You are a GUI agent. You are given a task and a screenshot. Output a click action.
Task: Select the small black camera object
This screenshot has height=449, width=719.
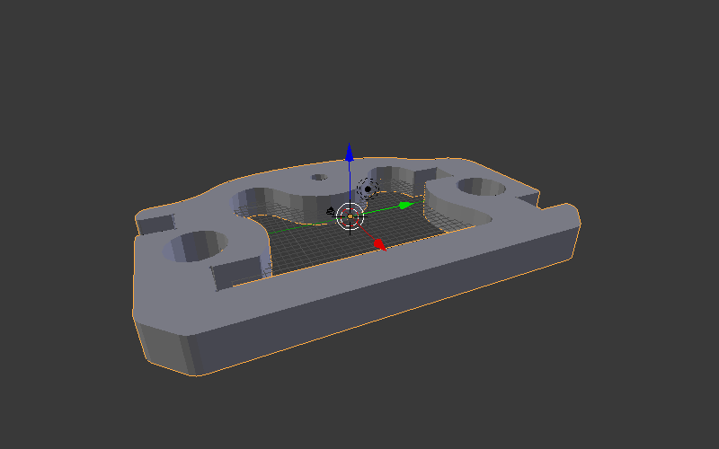coord(330,213)
